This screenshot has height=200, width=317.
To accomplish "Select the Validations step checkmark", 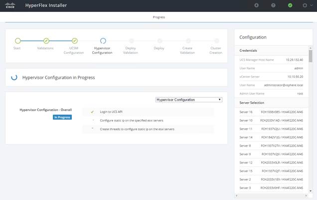I will pos(46,41).
